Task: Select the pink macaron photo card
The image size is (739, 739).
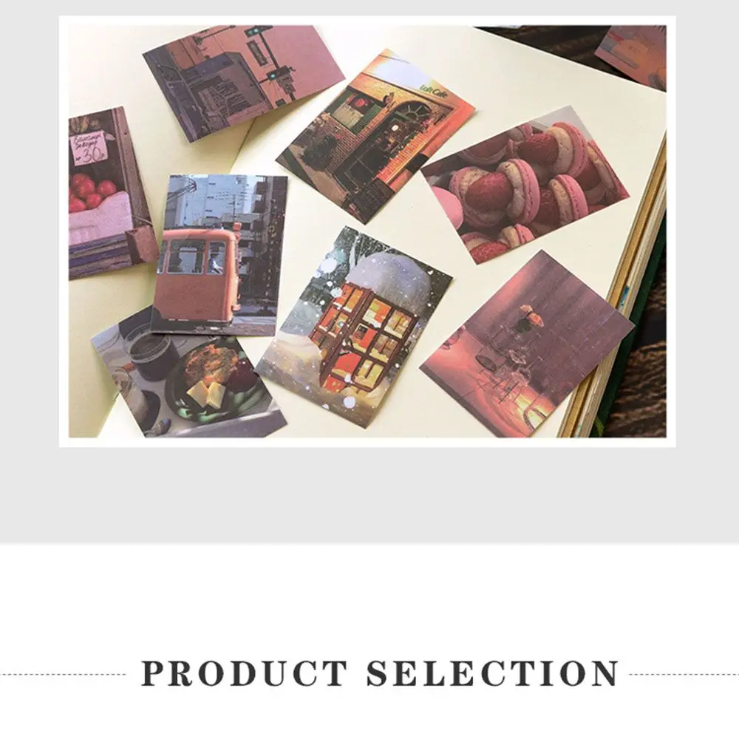Action: 525,184
